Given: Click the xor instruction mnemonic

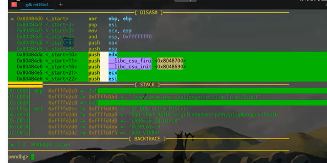Looking at the screenshot, I should tap(93, 19).
